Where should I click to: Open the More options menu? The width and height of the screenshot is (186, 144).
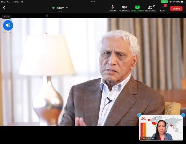click(x=162, y=8)
